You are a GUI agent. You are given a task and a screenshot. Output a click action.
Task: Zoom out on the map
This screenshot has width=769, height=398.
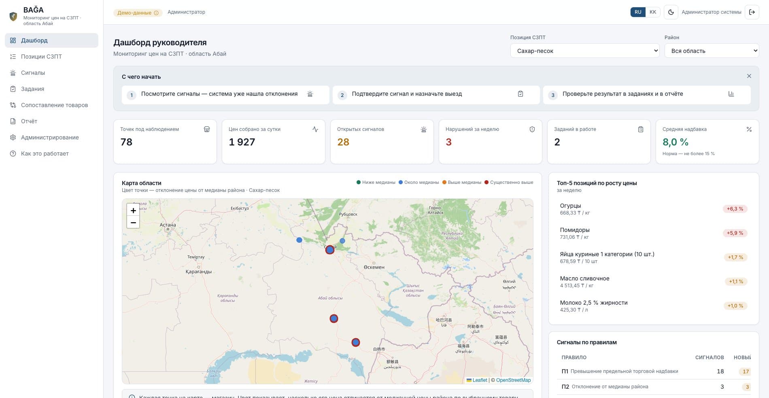coord(133,222)
